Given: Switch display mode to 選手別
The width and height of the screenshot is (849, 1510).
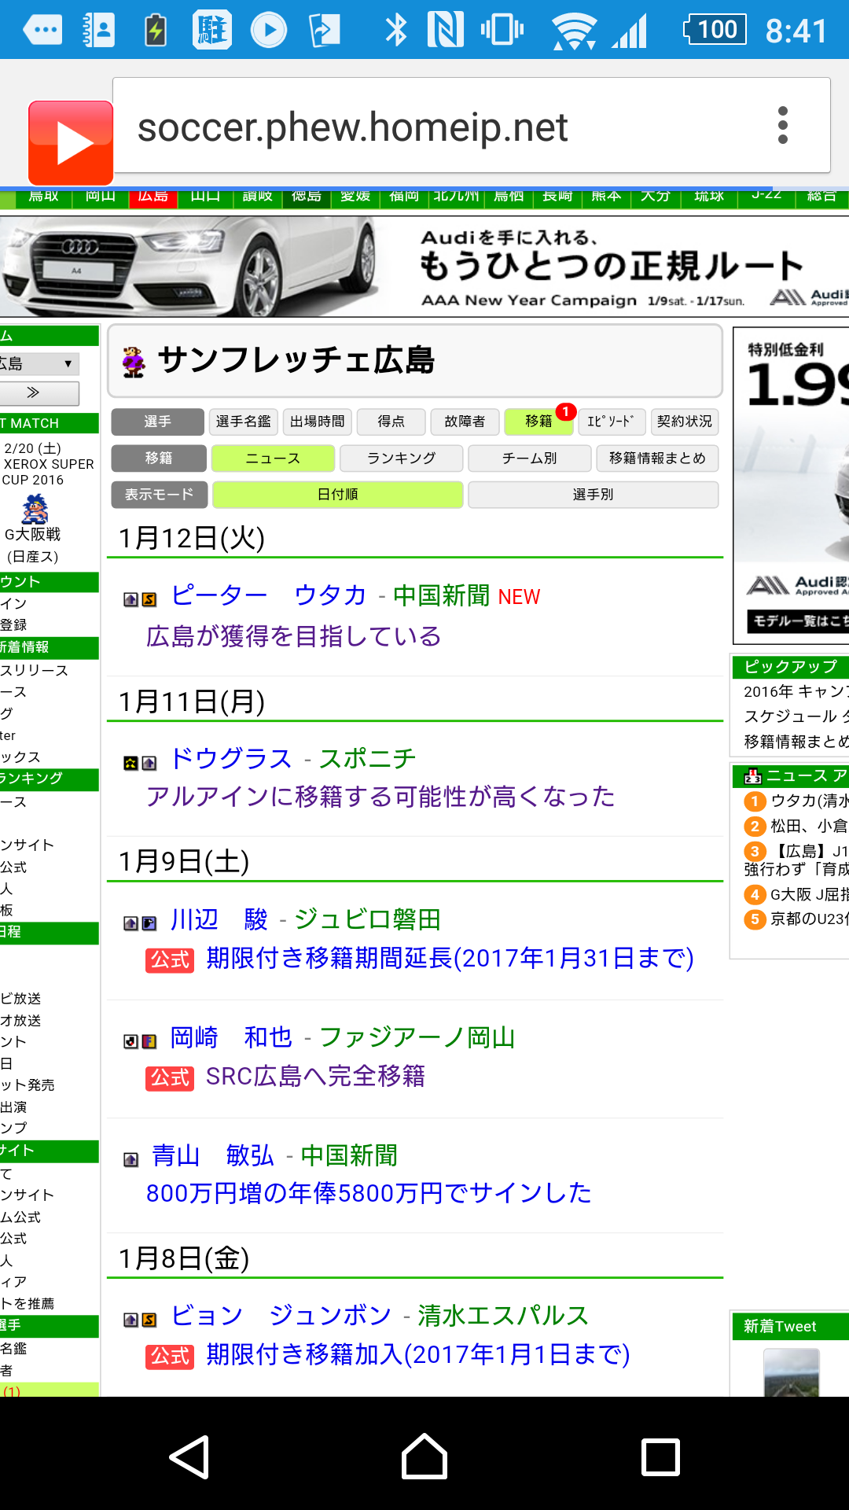Looking at the screenshot, I should pyautogui.click(x=593, y=495).
